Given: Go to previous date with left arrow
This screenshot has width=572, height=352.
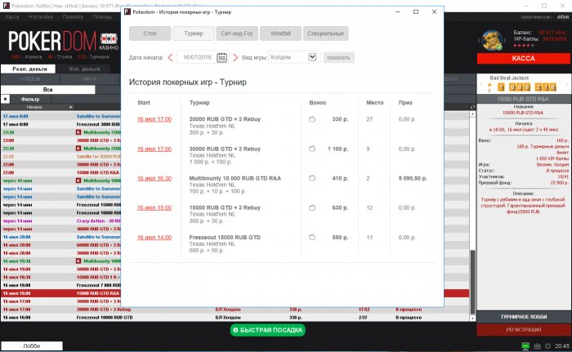Looking at the screenshot, I should pyautogui.click(x=170, y=58).
